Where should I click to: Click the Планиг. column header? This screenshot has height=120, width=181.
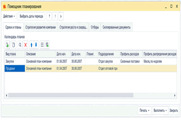point(91,54)
